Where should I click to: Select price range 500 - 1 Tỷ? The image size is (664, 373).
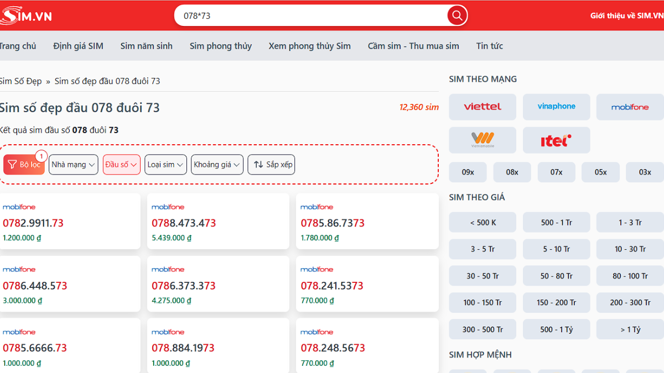coord(556,329)
